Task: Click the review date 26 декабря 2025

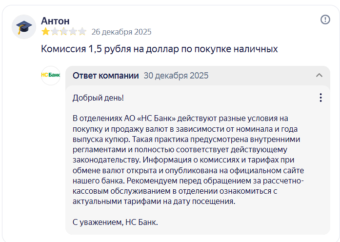Action: pyautogui.click(x=121, y=32)
